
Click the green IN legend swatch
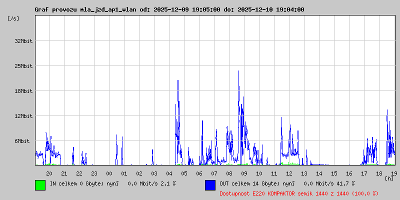point(40,185)
